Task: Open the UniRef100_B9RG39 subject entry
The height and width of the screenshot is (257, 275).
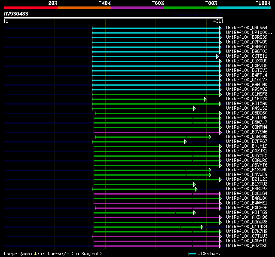Action: (x=247, y=37)
